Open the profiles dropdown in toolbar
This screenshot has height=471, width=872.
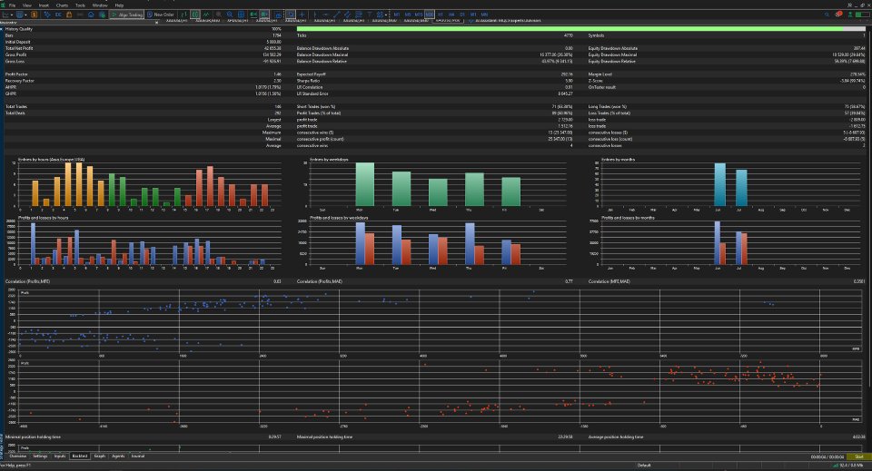(21, 15)
